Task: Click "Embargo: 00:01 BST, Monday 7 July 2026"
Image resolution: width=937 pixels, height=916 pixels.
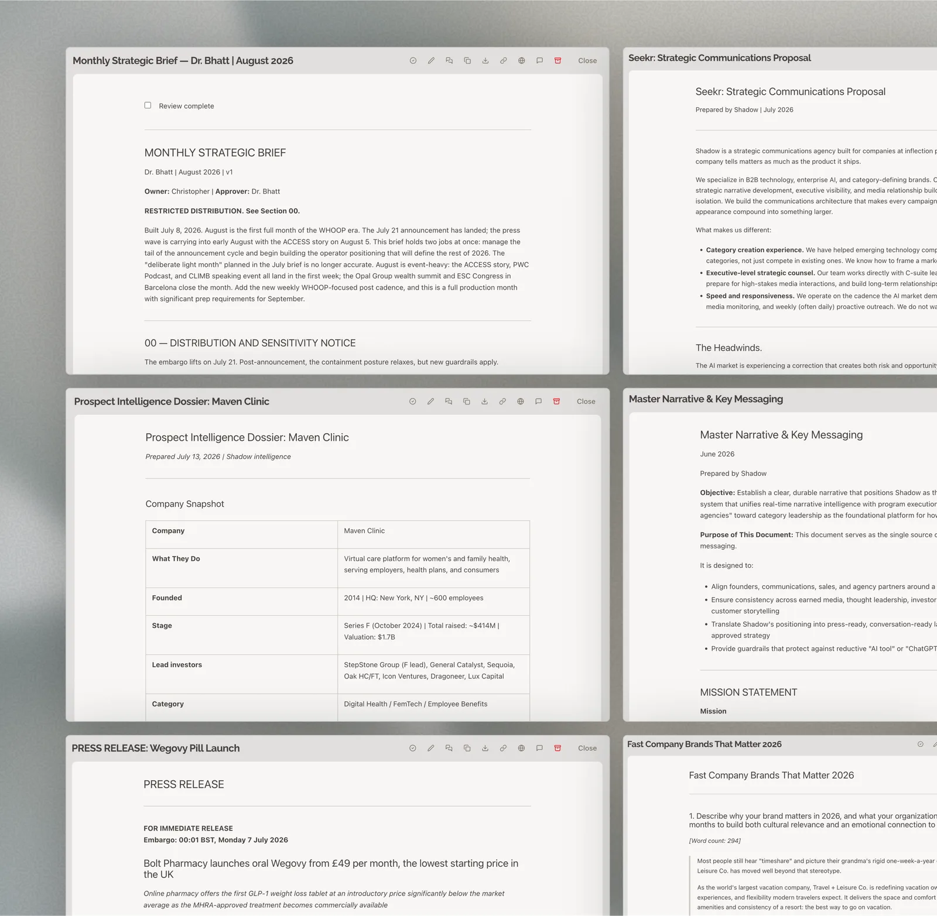Action: click(216, 840)
